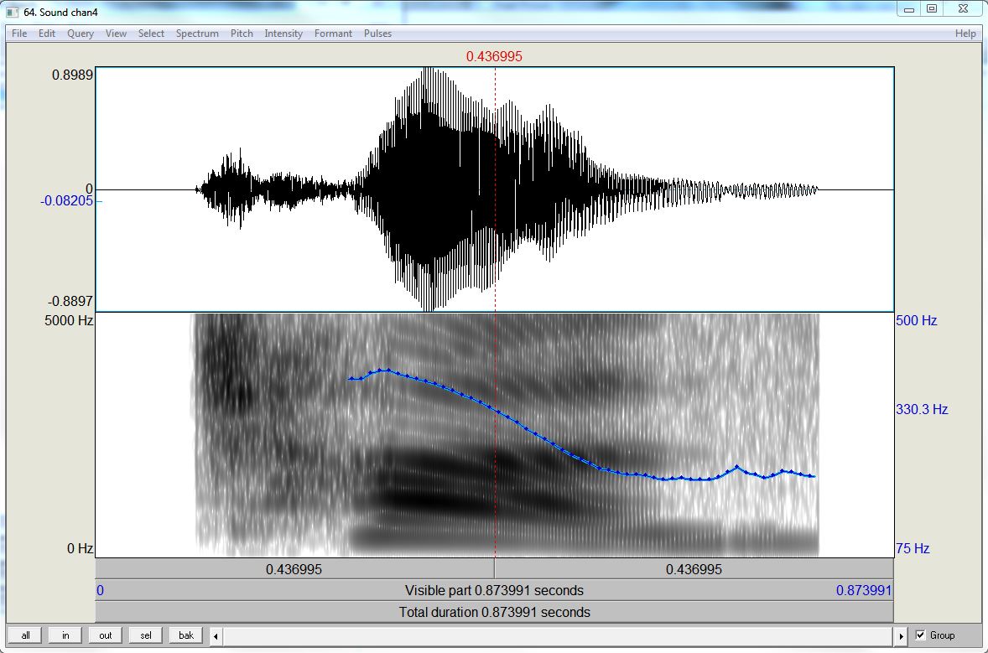
Task: Click the 'all' zoom button
Action: [25, 635]
